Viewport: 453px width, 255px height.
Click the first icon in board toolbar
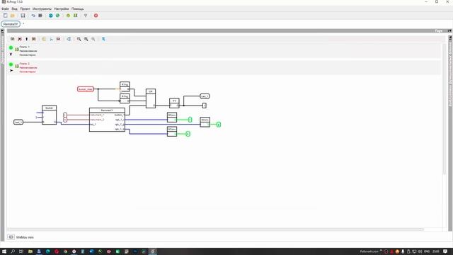13,39
